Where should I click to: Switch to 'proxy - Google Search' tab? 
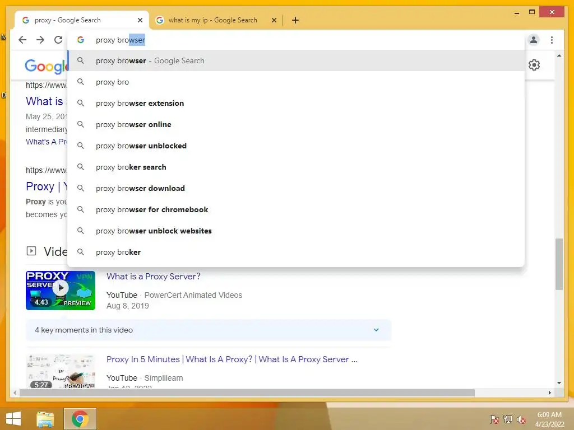(x=82, y=20)
